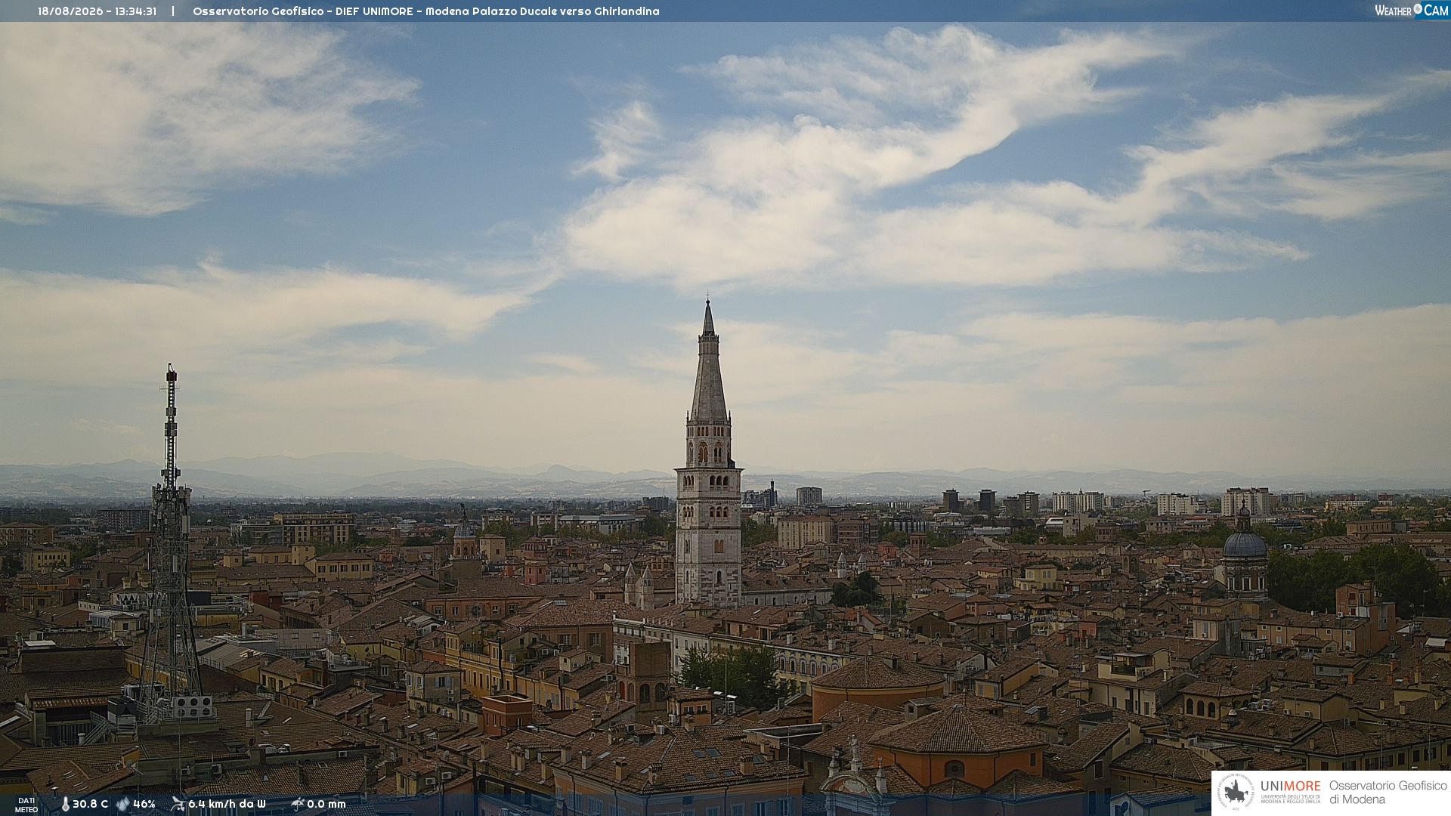Click the grey church dome at right
Screen dimensions: 1451x816
[1244, 544]
